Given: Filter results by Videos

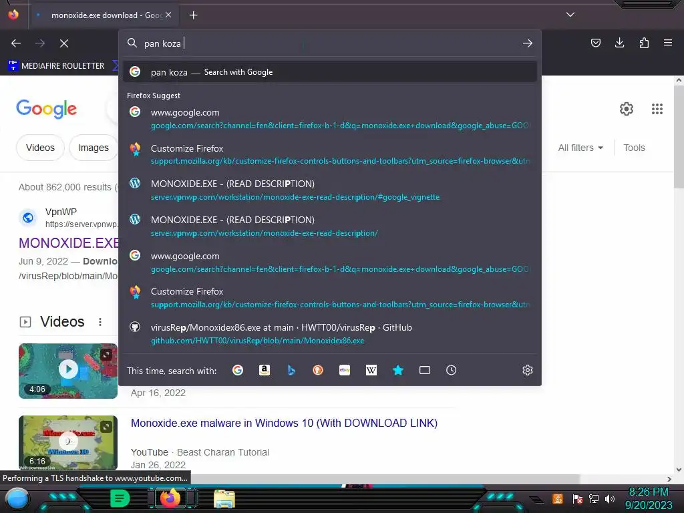Looking at the screenshot, I should [40, 148].
